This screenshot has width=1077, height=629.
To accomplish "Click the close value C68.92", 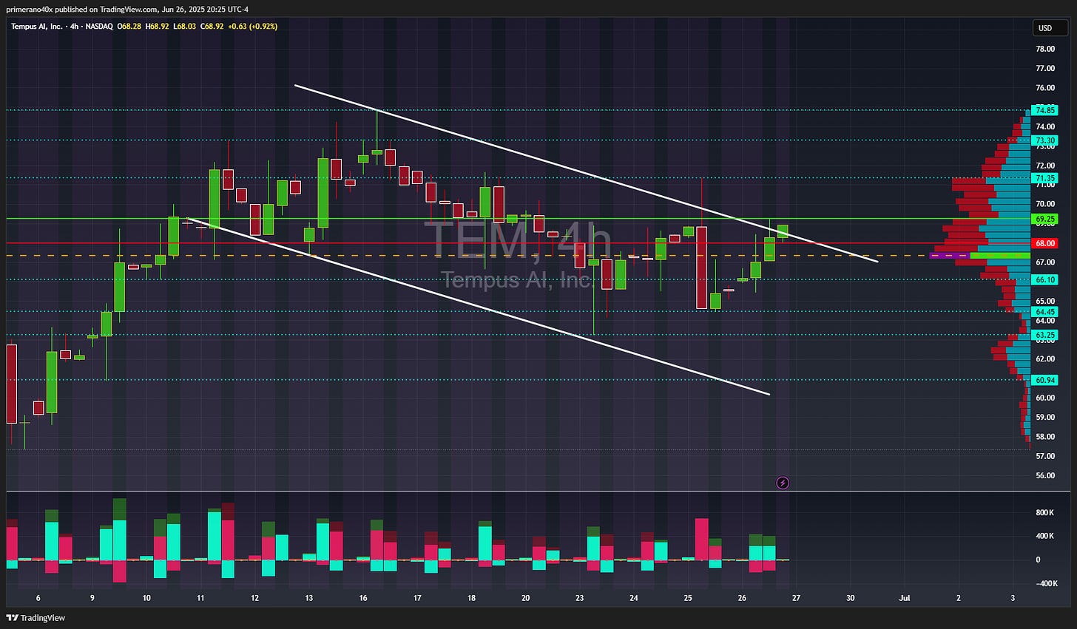I will [x=212, y=26].
